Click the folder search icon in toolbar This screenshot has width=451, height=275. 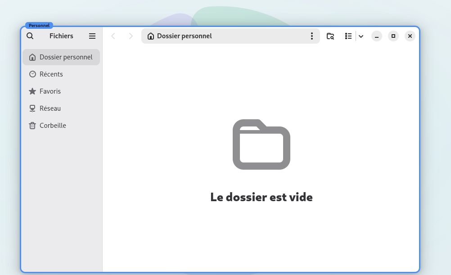coord(330,36)
